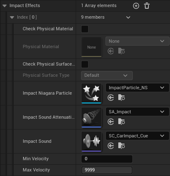This screenshot has width=170, height=176.
Task: Open the ImpactParticle_NS asset dropdown
Action: pyautogui.click(x=137, y=88)
